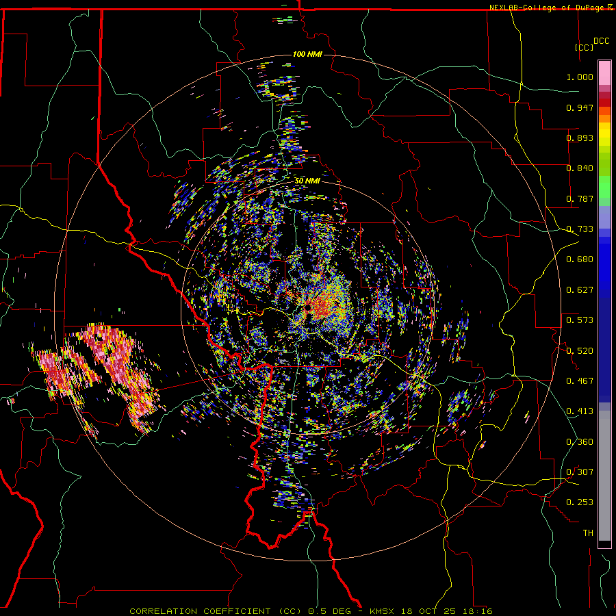Viewport: 616px width, 616px height.
Task: Click the 0.360 color scale value
Action: coord(580,442)
